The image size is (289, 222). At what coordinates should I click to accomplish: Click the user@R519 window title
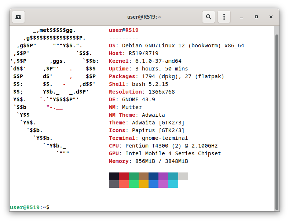click(144, 17)
